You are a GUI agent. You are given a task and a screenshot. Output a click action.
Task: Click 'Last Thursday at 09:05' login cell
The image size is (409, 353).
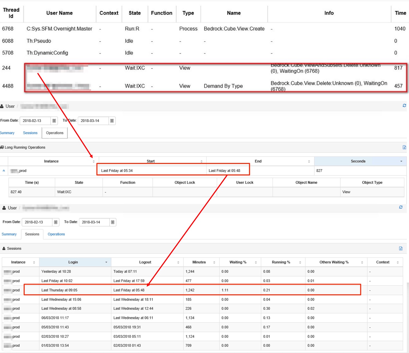[x=59, y=290]
